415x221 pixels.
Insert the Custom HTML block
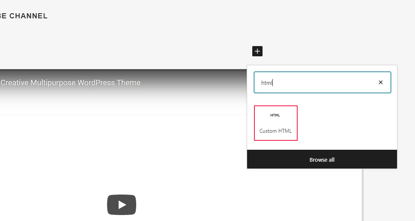pyautogui.click(x=275, y=123)
